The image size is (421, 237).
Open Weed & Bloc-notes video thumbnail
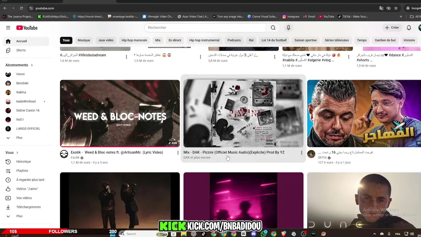tap(120, 113)
